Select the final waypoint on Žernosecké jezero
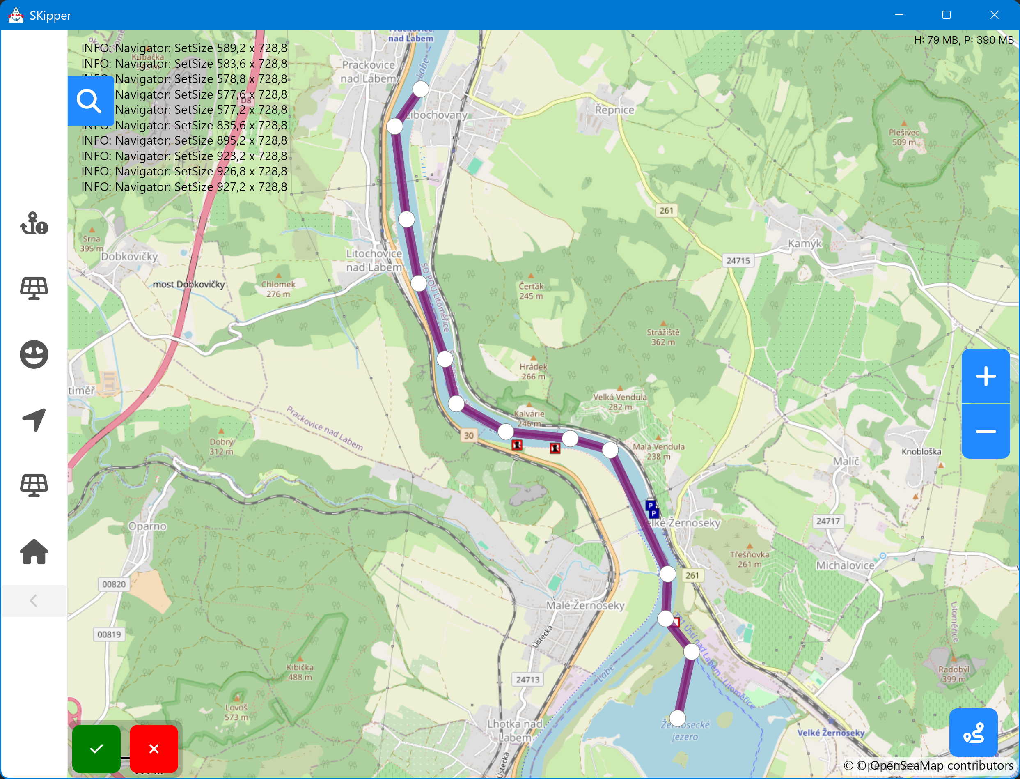Screen dimensions: 1020x779 [678, 718]
